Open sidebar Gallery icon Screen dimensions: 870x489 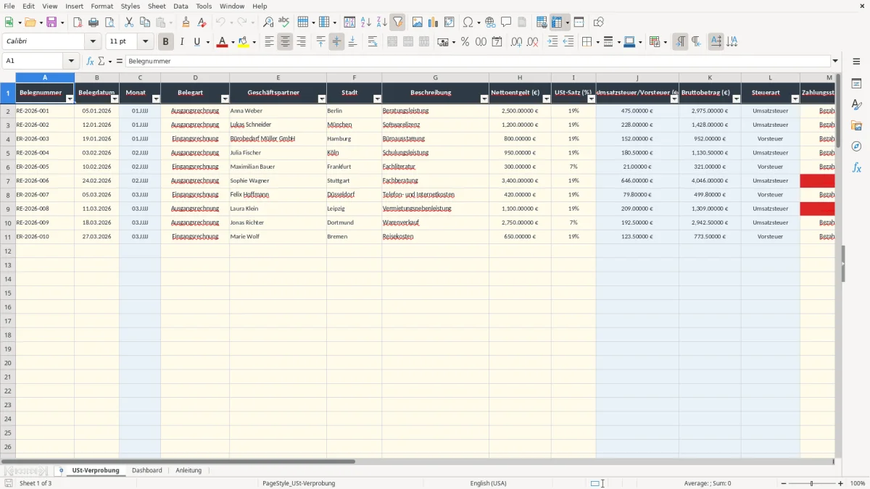856,126
